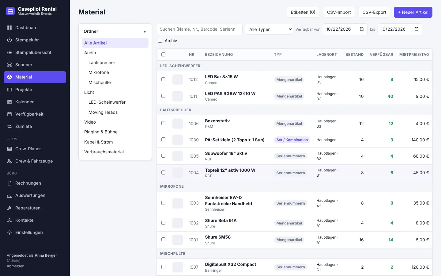Open Kontakte in sidebar
This screenshot has height=276, width=441.
click(x=35, y=220)
